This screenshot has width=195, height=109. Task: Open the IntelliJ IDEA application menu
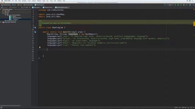tap(7, 1)
